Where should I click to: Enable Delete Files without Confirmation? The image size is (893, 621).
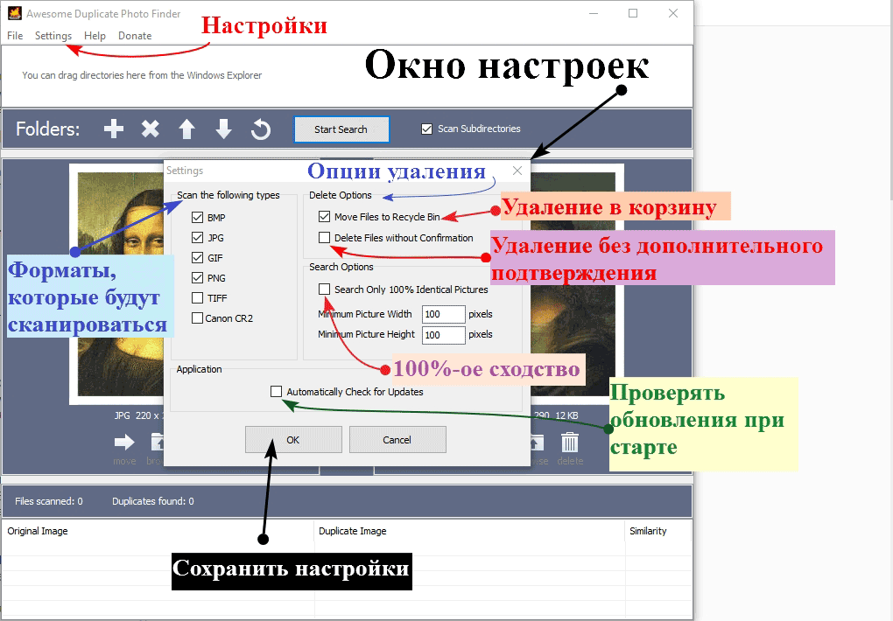click(325, 238)
